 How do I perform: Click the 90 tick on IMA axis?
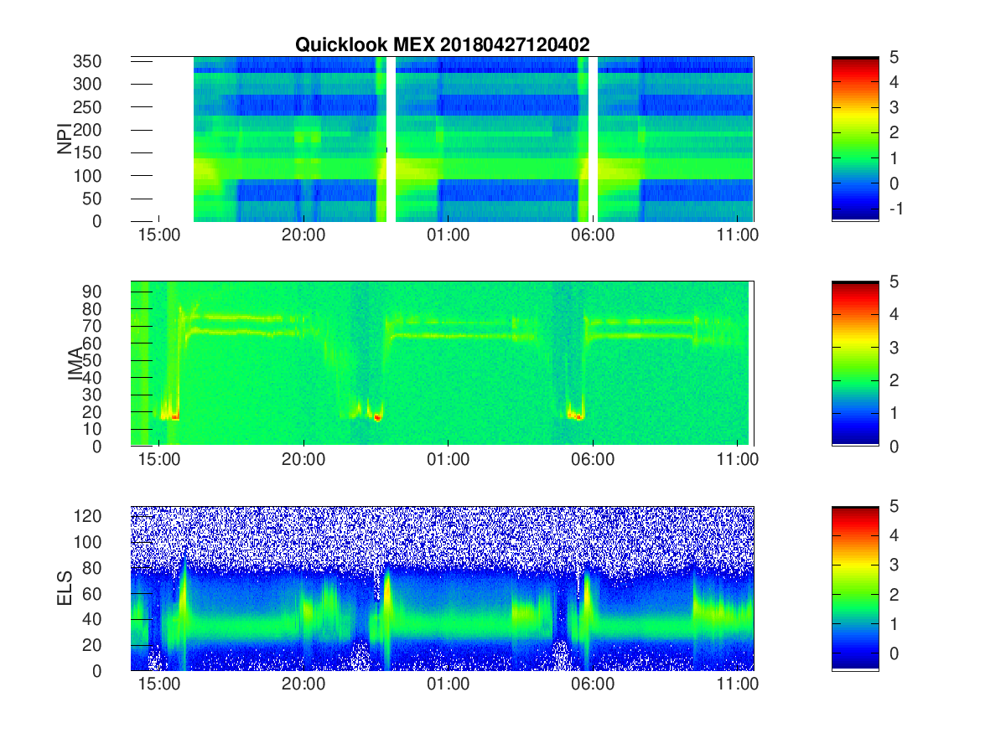pyautogui.click(x=93, y=291)
